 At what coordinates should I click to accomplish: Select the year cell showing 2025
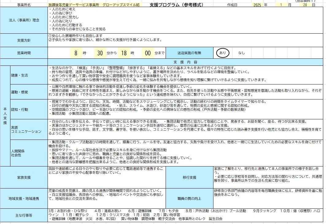point(257,5)
